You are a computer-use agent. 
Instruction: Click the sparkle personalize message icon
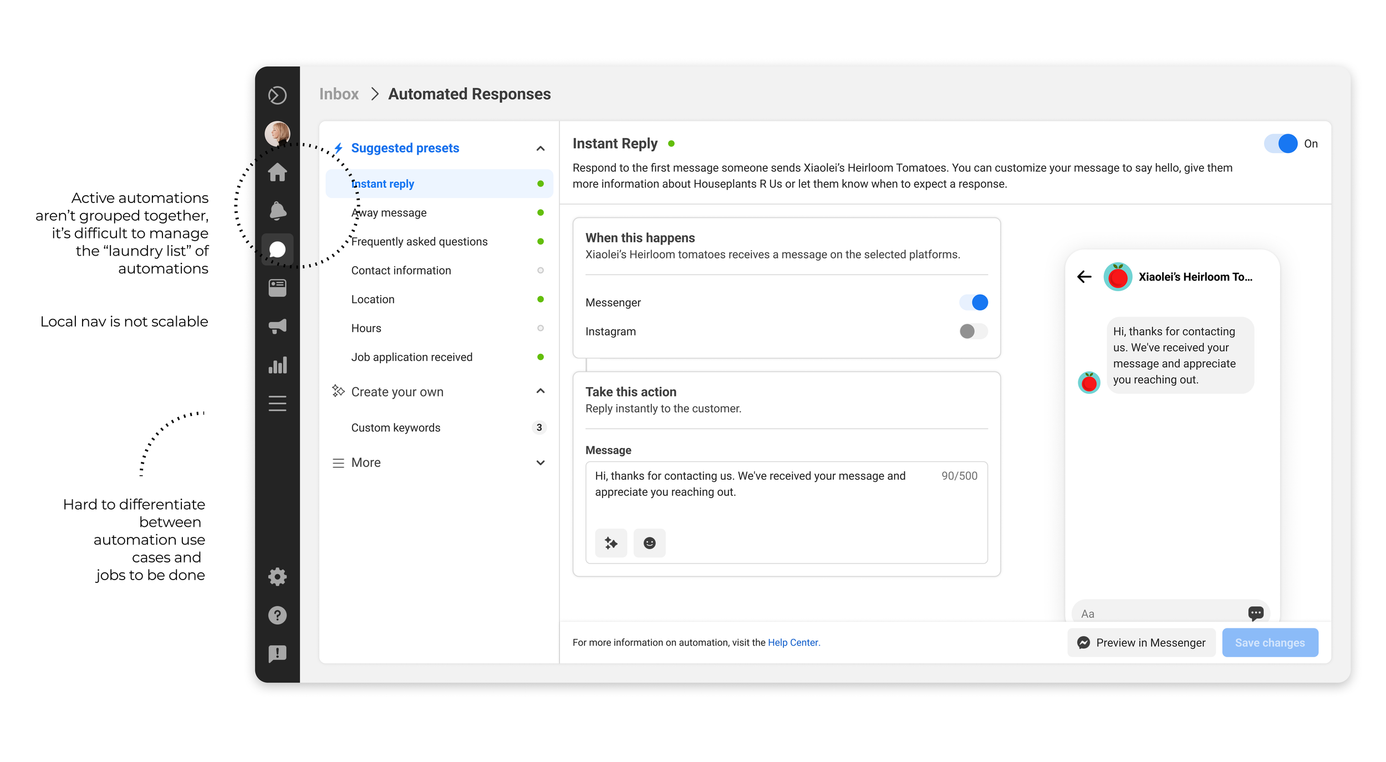[x=611, y=543]
